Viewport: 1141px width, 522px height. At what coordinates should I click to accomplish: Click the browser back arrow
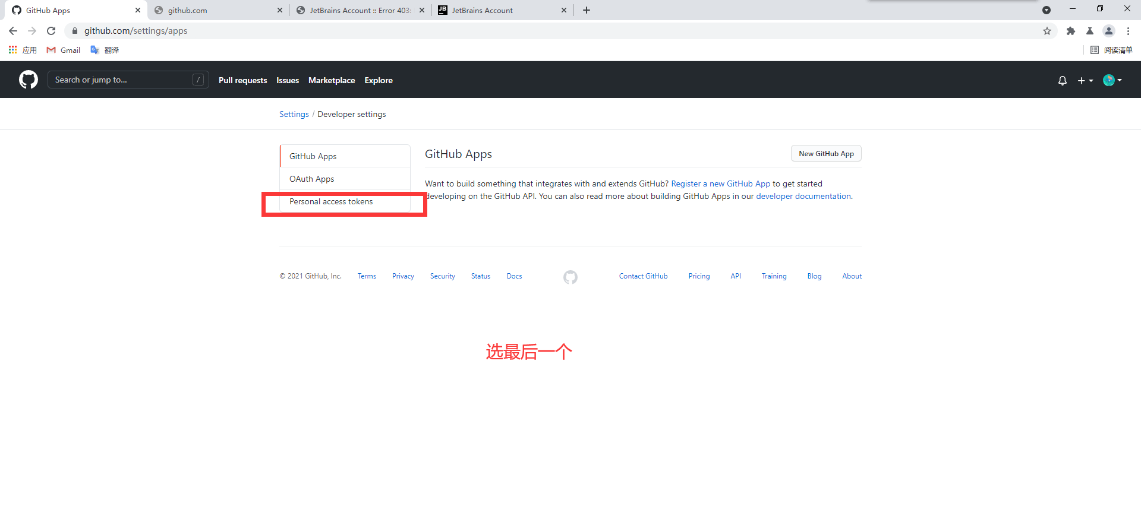click(13, 31)
